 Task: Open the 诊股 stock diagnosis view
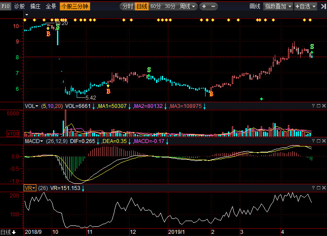20,6
